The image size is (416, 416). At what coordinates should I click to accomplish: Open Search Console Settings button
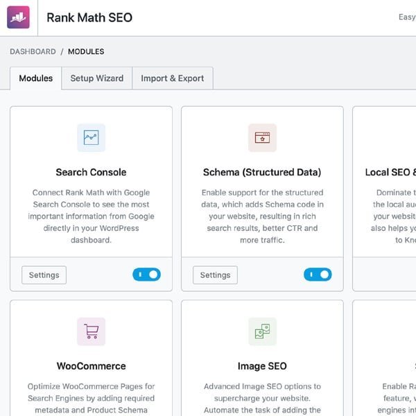pos(44,275)
